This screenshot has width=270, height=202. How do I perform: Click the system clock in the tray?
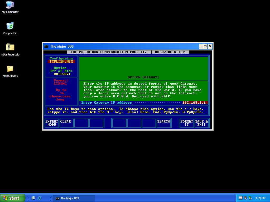pyautogui.click(x=260, y=198)
